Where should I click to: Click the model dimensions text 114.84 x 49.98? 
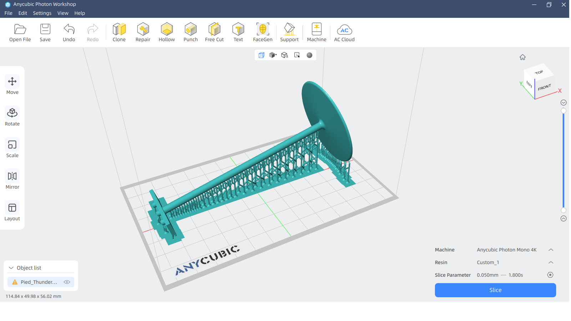click(x=34, y=296)
